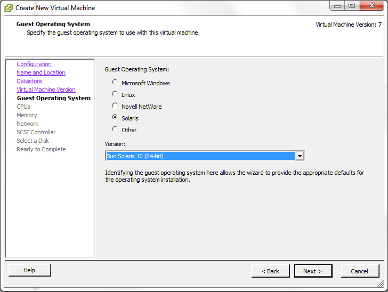Pick the Solaris radio button
Image resolution: width=388 pixels, height=292 pixels.
[x=115, y=117]
